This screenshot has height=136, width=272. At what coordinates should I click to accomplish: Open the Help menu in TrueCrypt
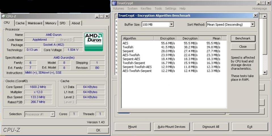[183, 8]
